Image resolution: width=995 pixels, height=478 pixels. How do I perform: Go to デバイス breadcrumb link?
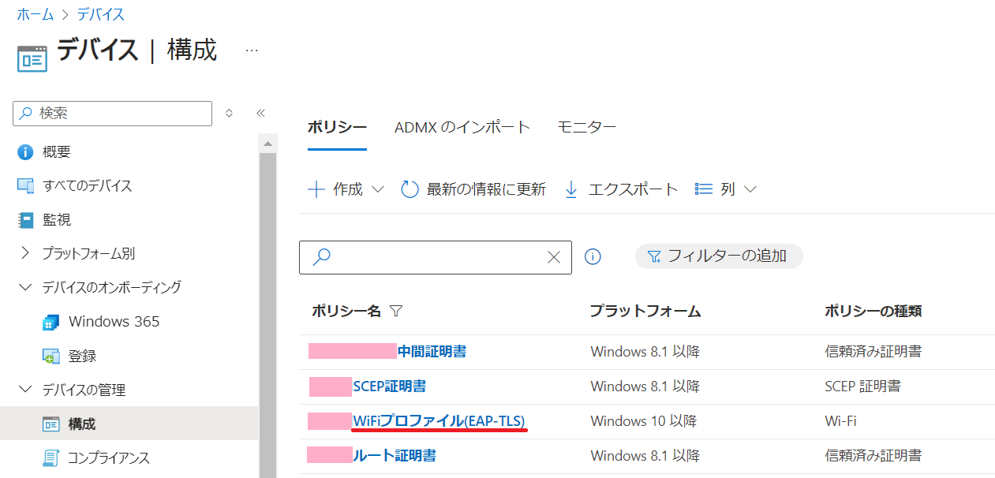tap(101, 14)
